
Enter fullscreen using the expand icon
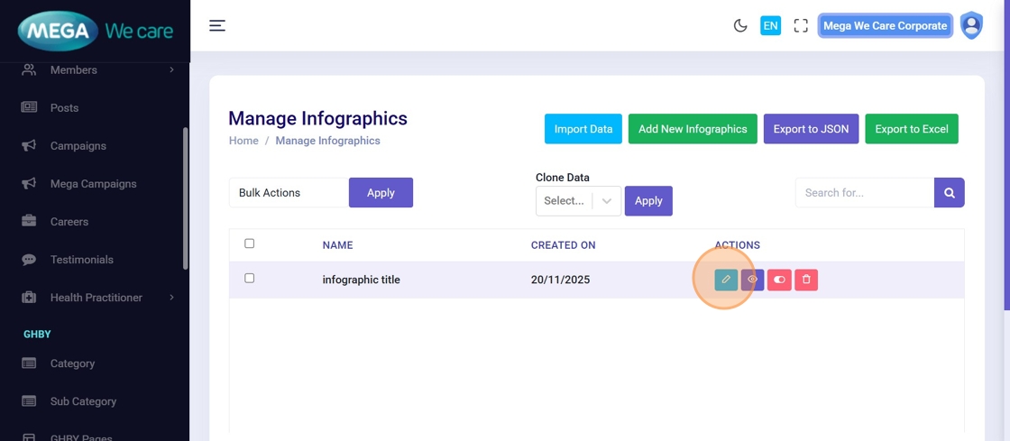(801, 26)
